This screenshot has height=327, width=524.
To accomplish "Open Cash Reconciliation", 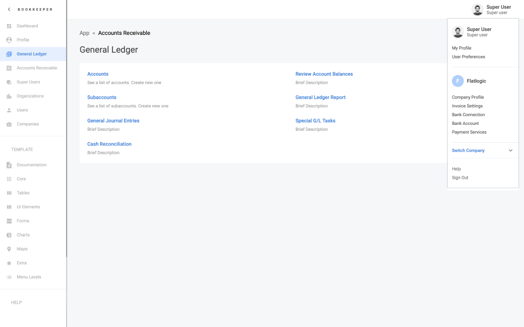I will point(109,143).
